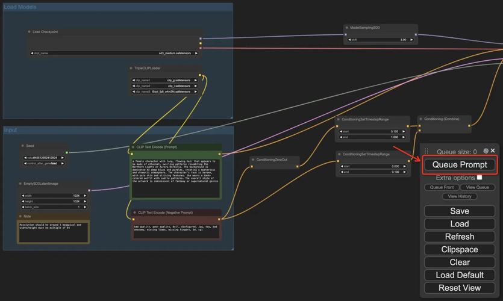Select next checkpoint with ckpt_name right arrow
The image size is (503, 301).
196,53
